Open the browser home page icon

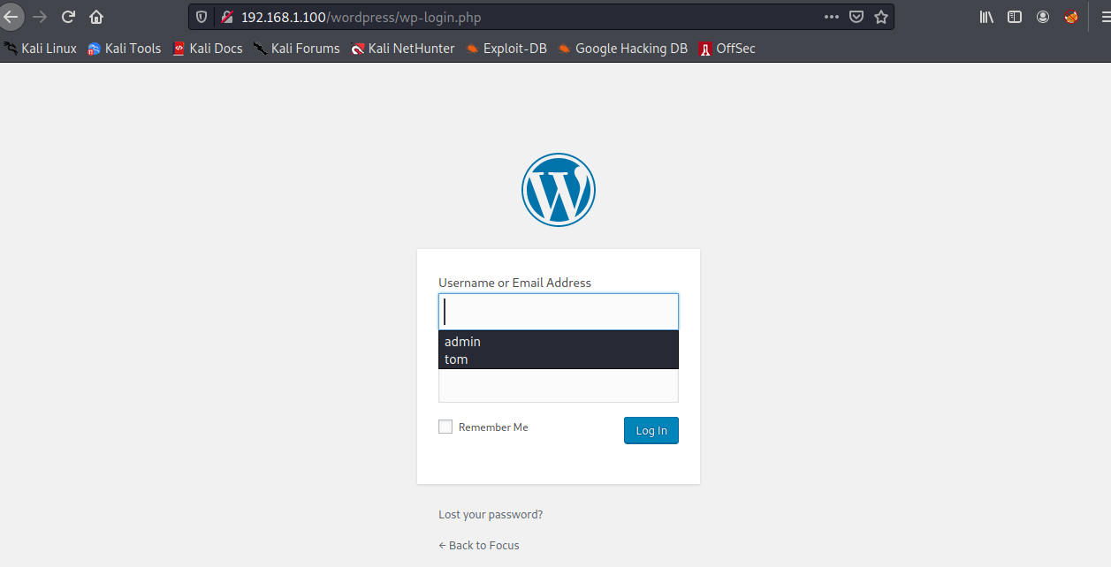[x=96, y=17]
